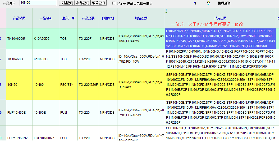Focus the search field containing 10N60
This screenshot has height=141, width=279.
click(x=38, y=3)
